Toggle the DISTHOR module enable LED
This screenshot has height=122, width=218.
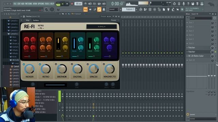56,64
